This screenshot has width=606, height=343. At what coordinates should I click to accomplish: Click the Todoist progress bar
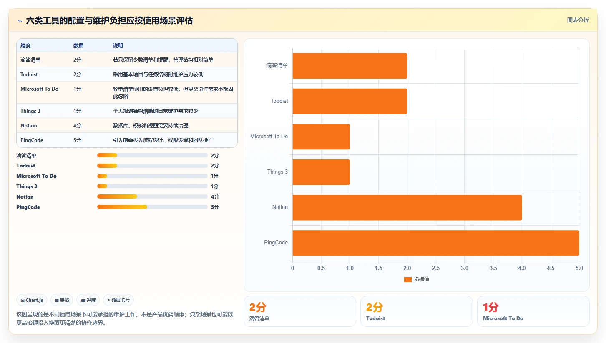click(x=152, y=166)
